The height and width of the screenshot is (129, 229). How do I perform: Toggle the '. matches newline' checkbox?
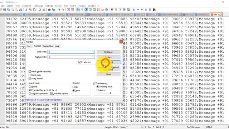point(51,94)
